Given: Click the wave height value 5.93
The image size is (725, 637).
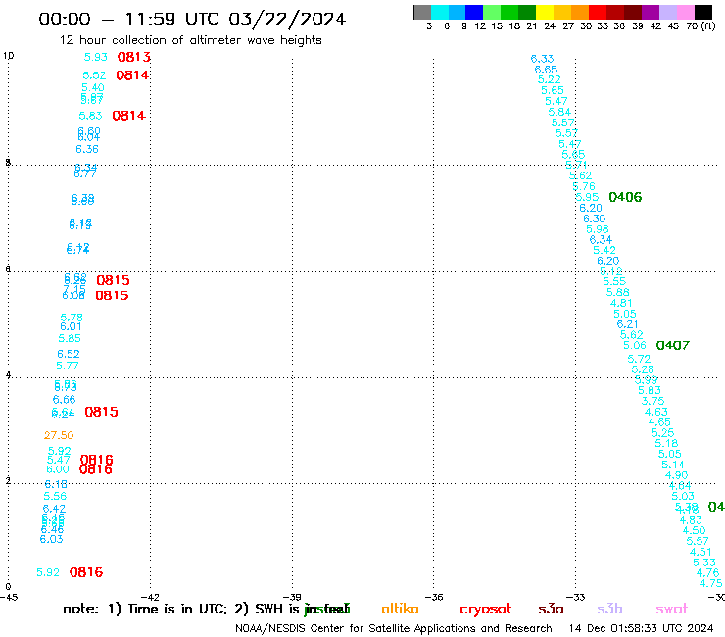Looking at the screenshot, I should 96,57.
